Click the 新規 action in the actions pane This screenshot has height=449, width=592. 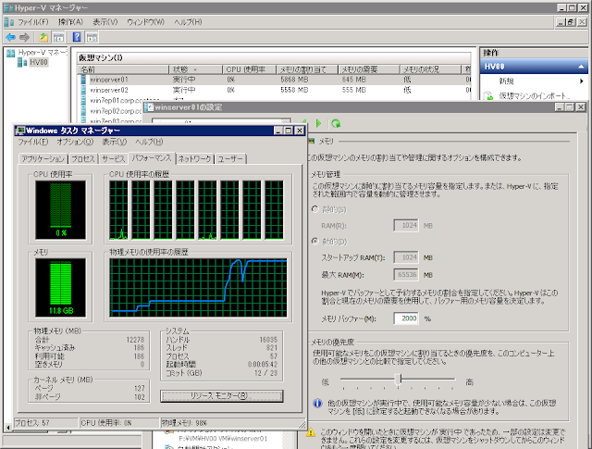click(506, 81)
